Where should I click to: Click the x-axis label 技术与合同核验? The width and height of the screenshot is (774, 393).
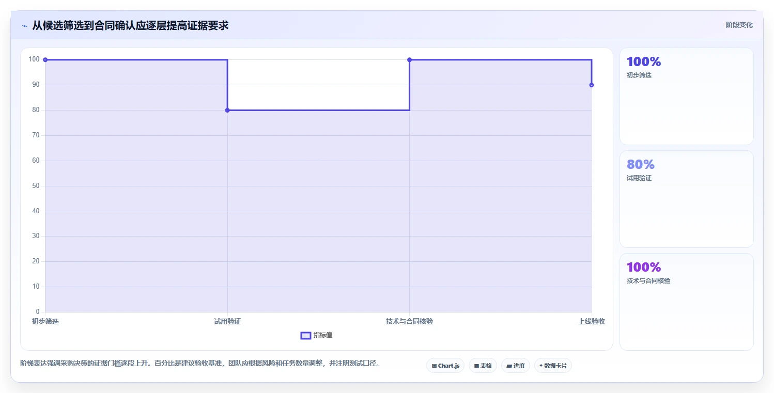point(409,321)
